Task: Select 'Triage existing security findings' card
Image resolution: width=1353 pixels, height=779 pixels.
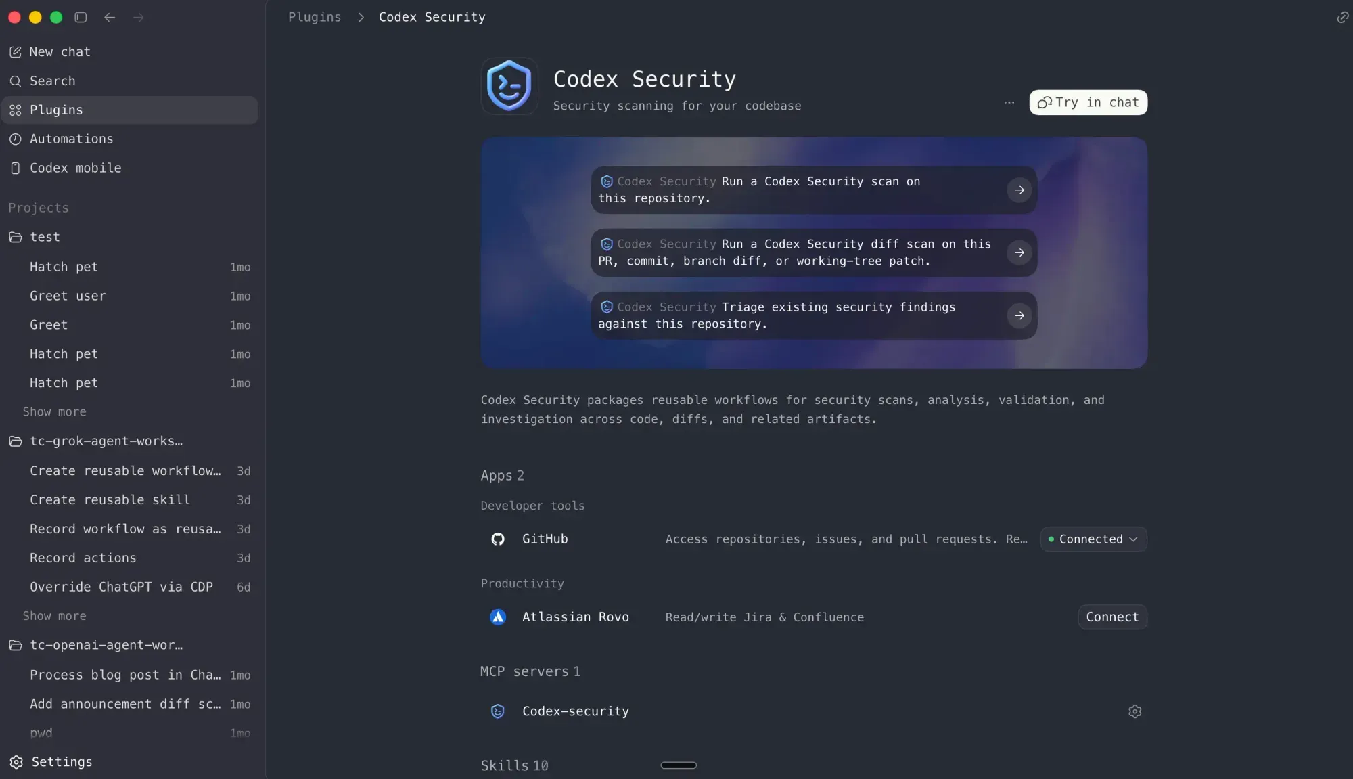Action: click(814, 315)
